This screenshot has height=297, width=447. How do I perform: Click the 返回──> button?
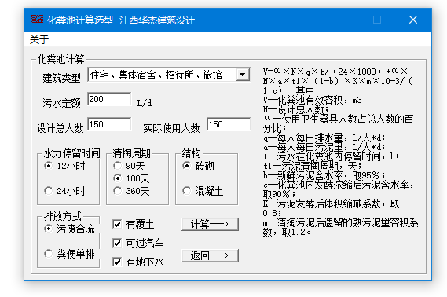click(x=210, y=255)
